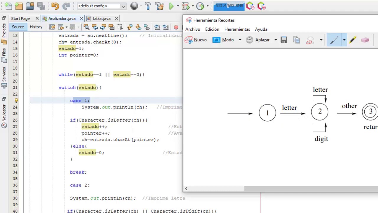The height and width of the screenshot is (213, 378).
Task: Open the Run Project dropdown arrow
Action: (178, 6)
